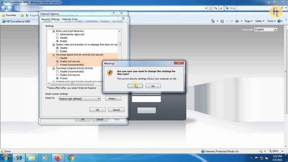Image resolution: width=288 pixels, height=162 pixels.
Task: Select Disable under Binary and script behaviors
Action: tap(57, 38)
